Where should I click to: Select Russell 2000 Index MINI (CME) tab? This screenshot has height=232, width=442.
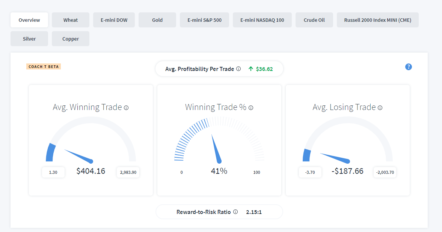coord(377,20)
